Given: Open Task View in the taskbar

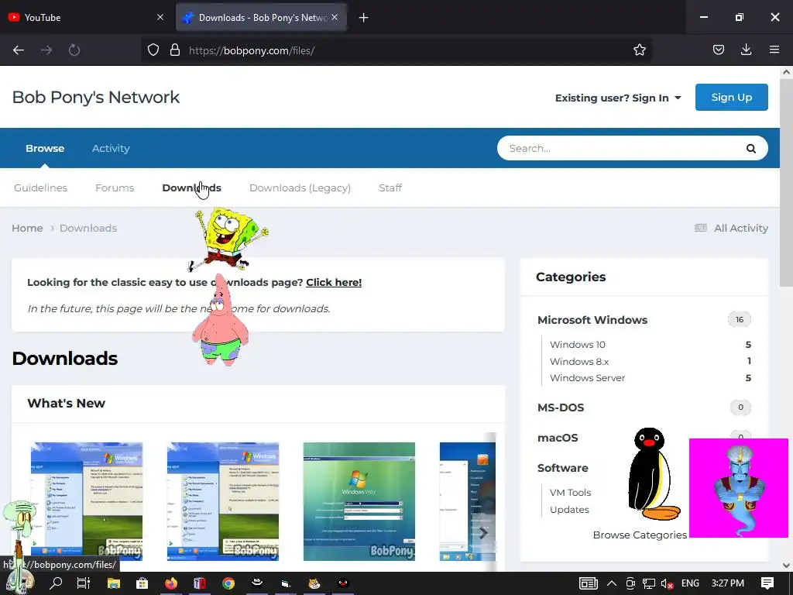Looking at the screenshot, I should [84, 583].
